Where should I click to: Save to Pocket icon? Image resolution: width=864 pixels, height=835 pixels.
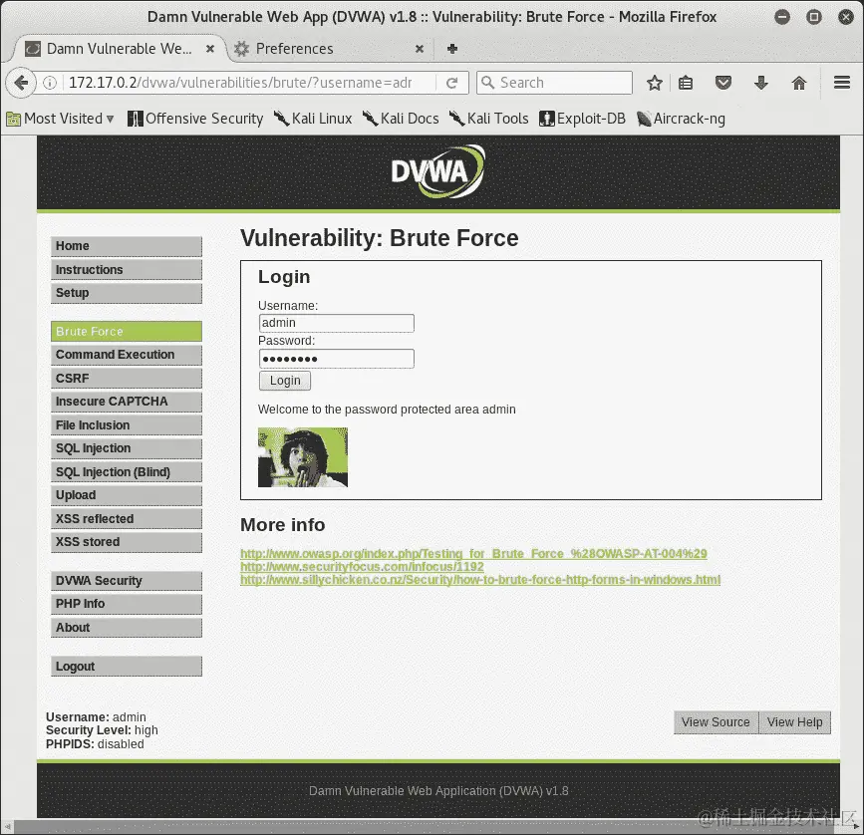click(x=722, y=83)
